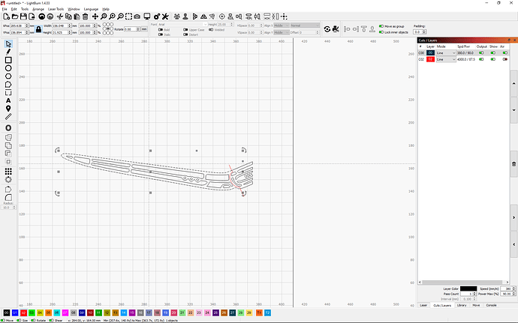Click the Layer Color black swatch

coord(468,289)
